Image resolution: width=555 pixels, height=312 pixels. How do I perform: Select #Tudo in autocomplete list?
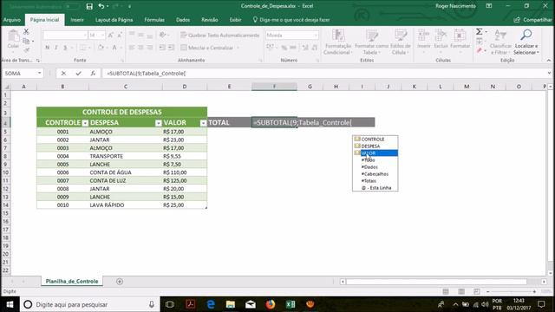[375, 159]
